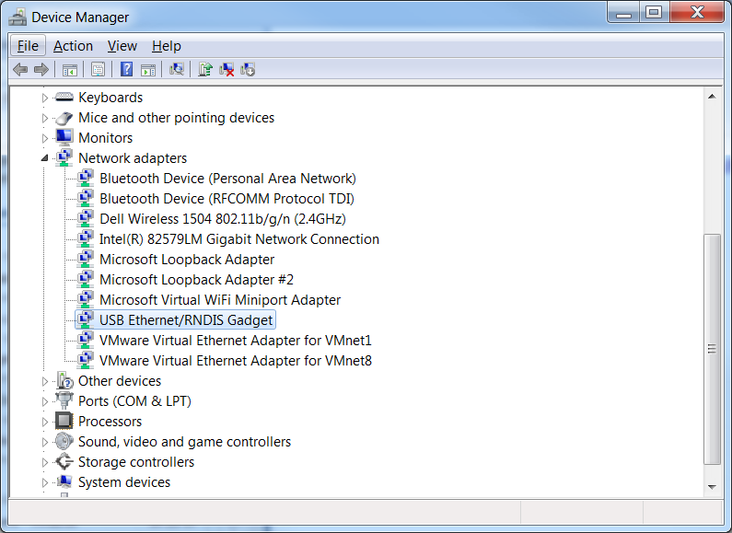Select VMware Virtual Ethernet Adapter for VMnet8
732x533 pixels.
[x=236, y=361]
